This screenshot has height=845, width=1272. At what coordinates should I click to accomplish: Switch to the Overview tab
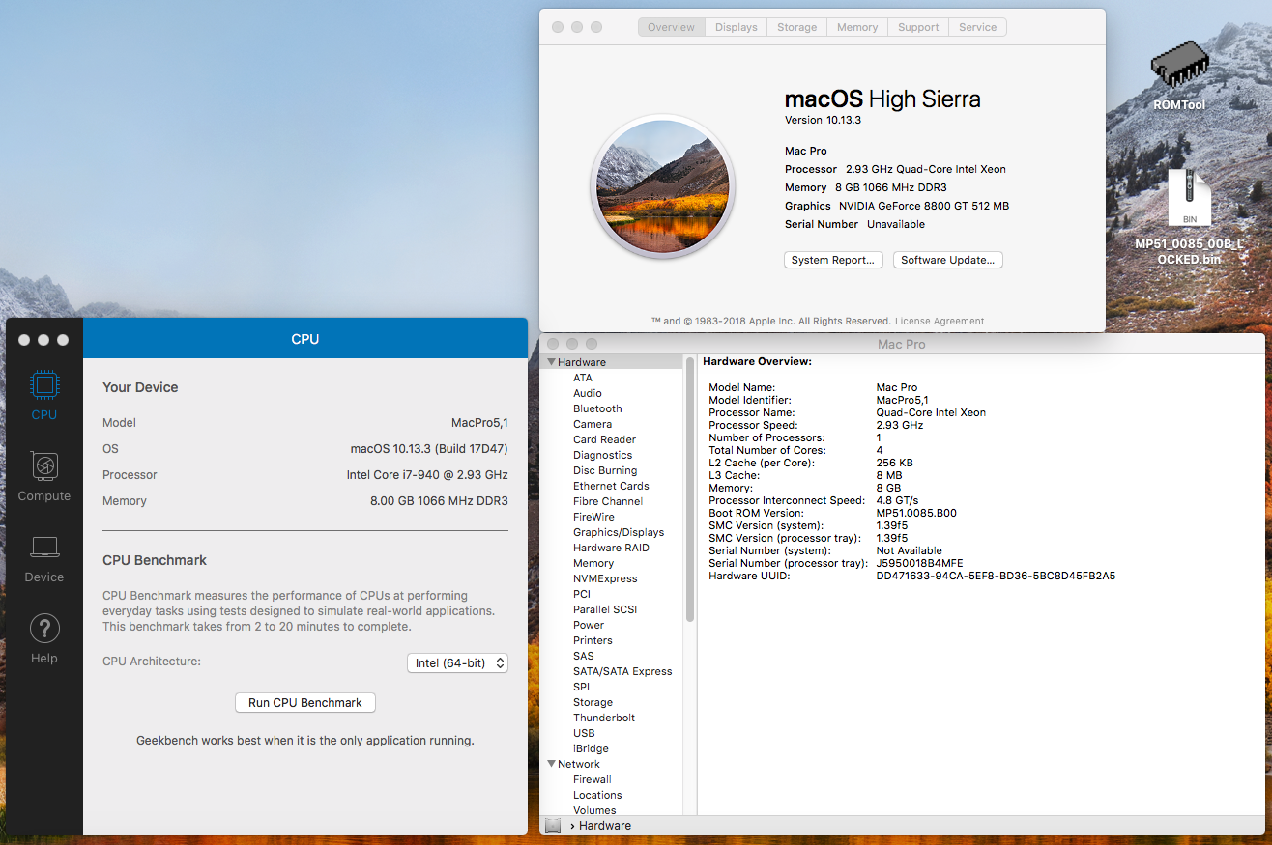click(x=671, y=27)
